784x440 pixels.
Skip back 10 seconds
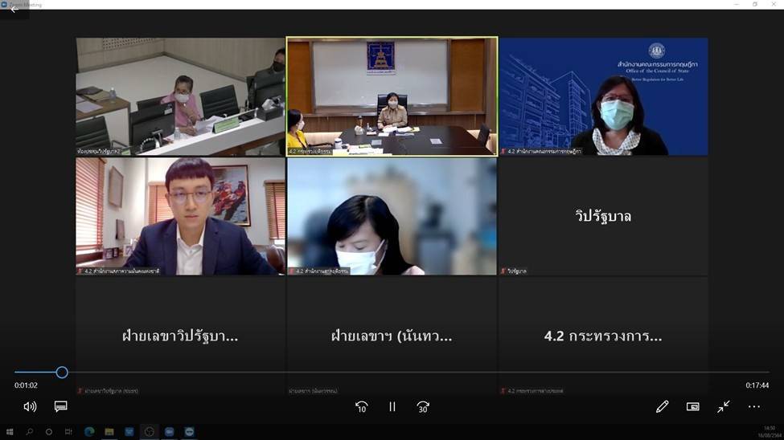pyautogui.click(x=362, y=407)
